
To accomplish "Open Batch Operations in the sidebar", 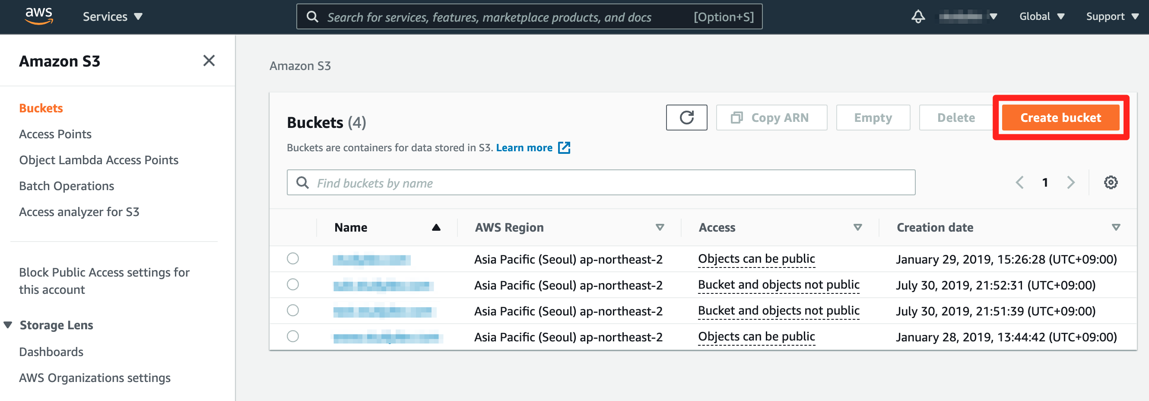I will (67, 186).
